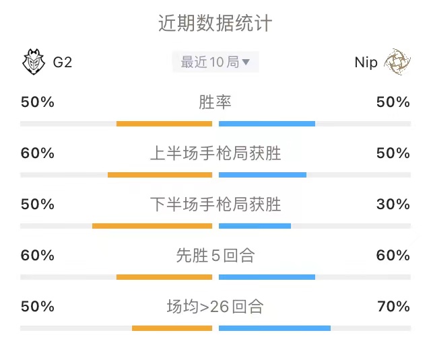Select the Nip team name label
The image size is (431, 341).
[366, 63]
